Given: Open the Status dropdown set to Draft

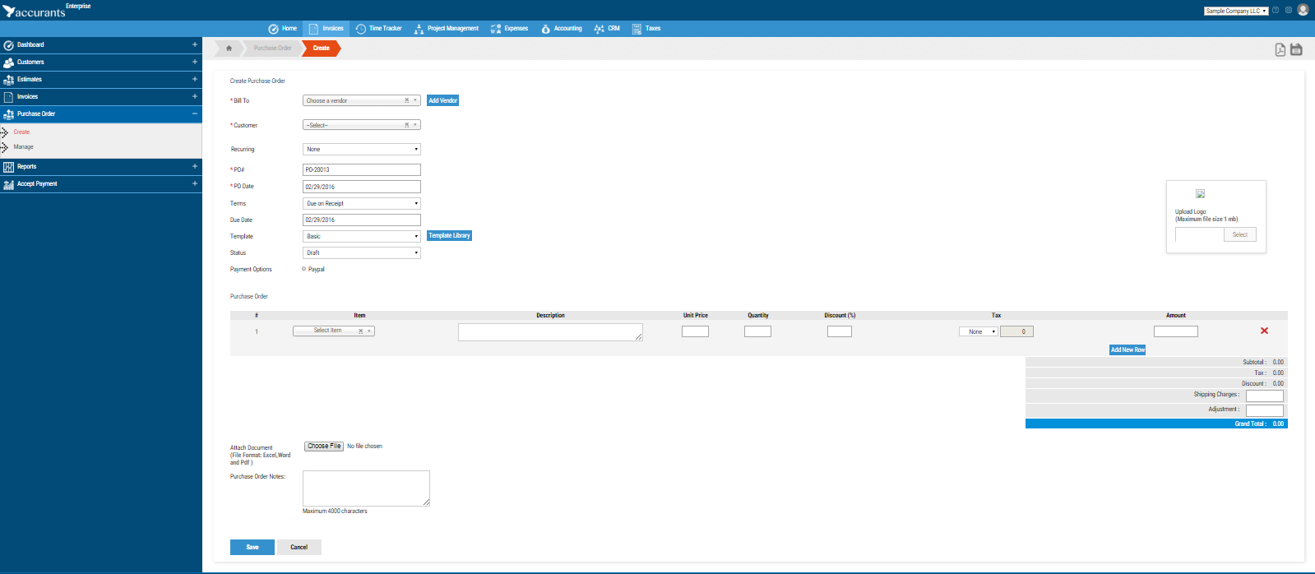Looking at the screenshot, I should [362, 252].
